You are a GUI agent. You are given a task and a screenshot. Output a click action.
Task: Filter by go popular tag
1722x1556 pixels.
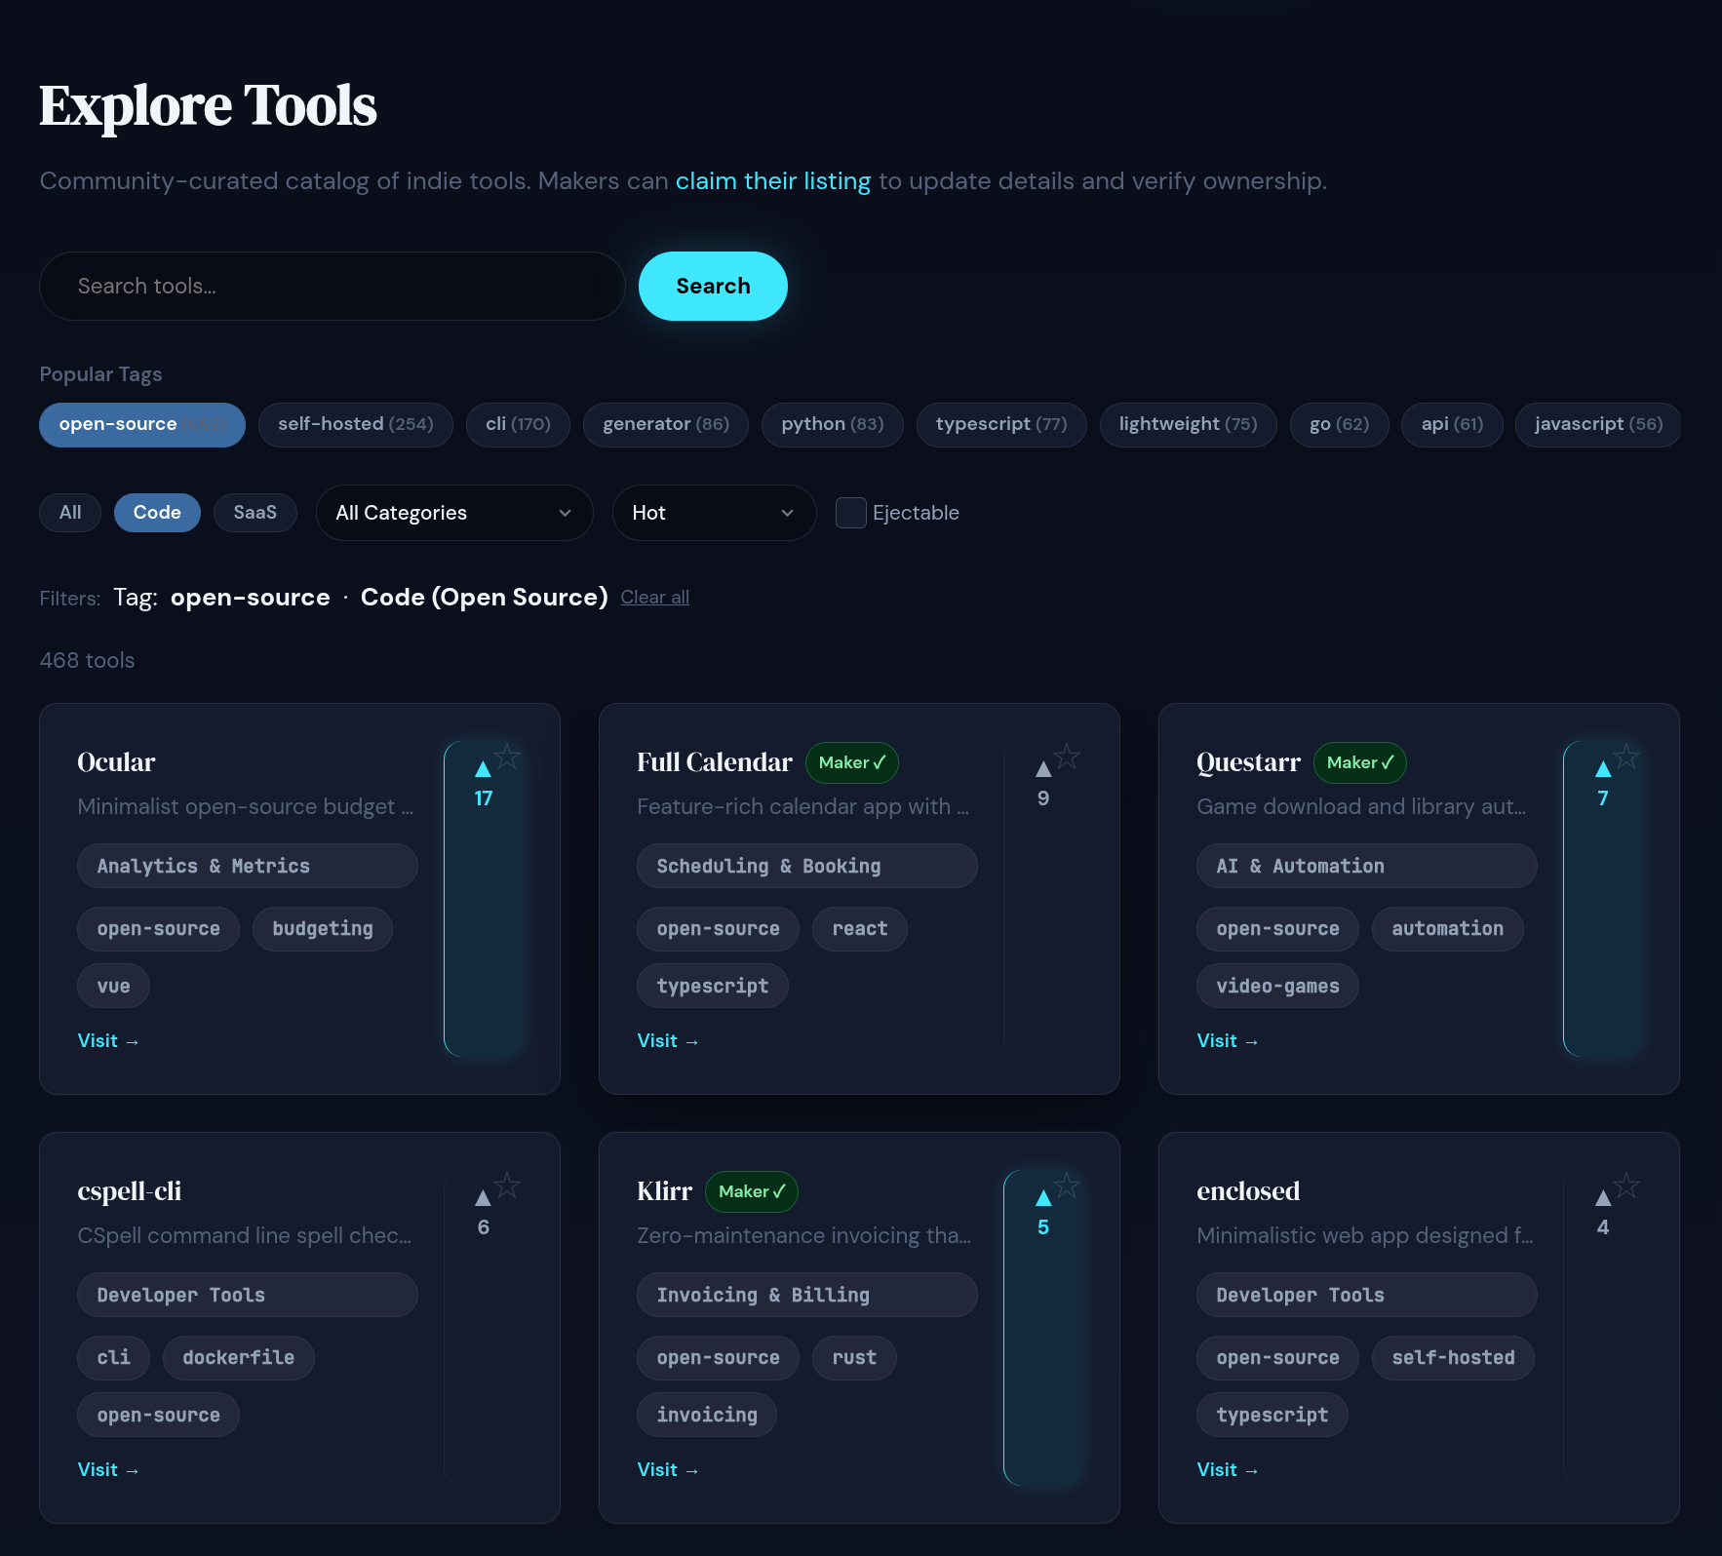[1340, 424]
